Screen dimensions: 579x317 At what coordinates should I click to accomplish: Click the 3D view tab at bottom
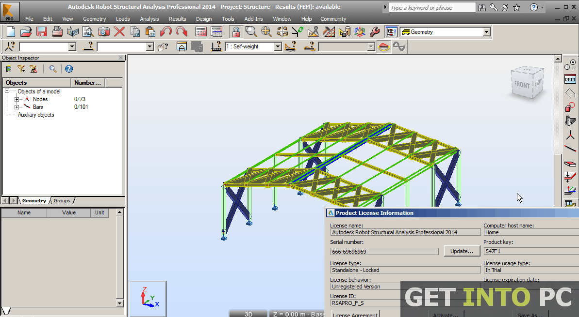pyautogui.click(x=248, y=314)
